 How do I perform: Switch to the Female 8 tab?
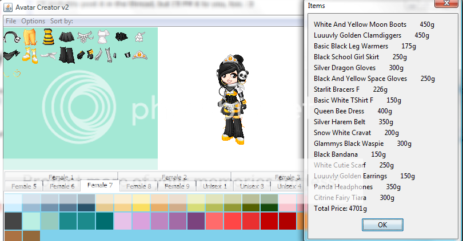click(138, 186)
